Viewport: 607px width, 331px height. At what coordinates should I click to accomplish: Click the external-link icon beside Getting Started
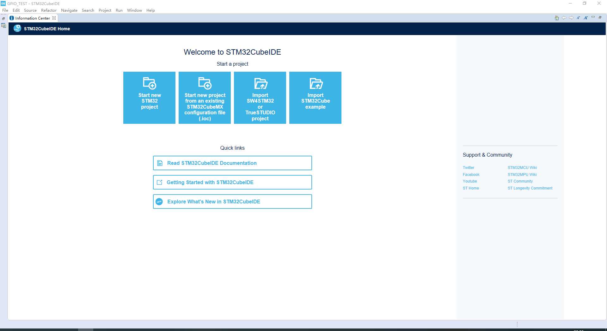coord(160,182)
